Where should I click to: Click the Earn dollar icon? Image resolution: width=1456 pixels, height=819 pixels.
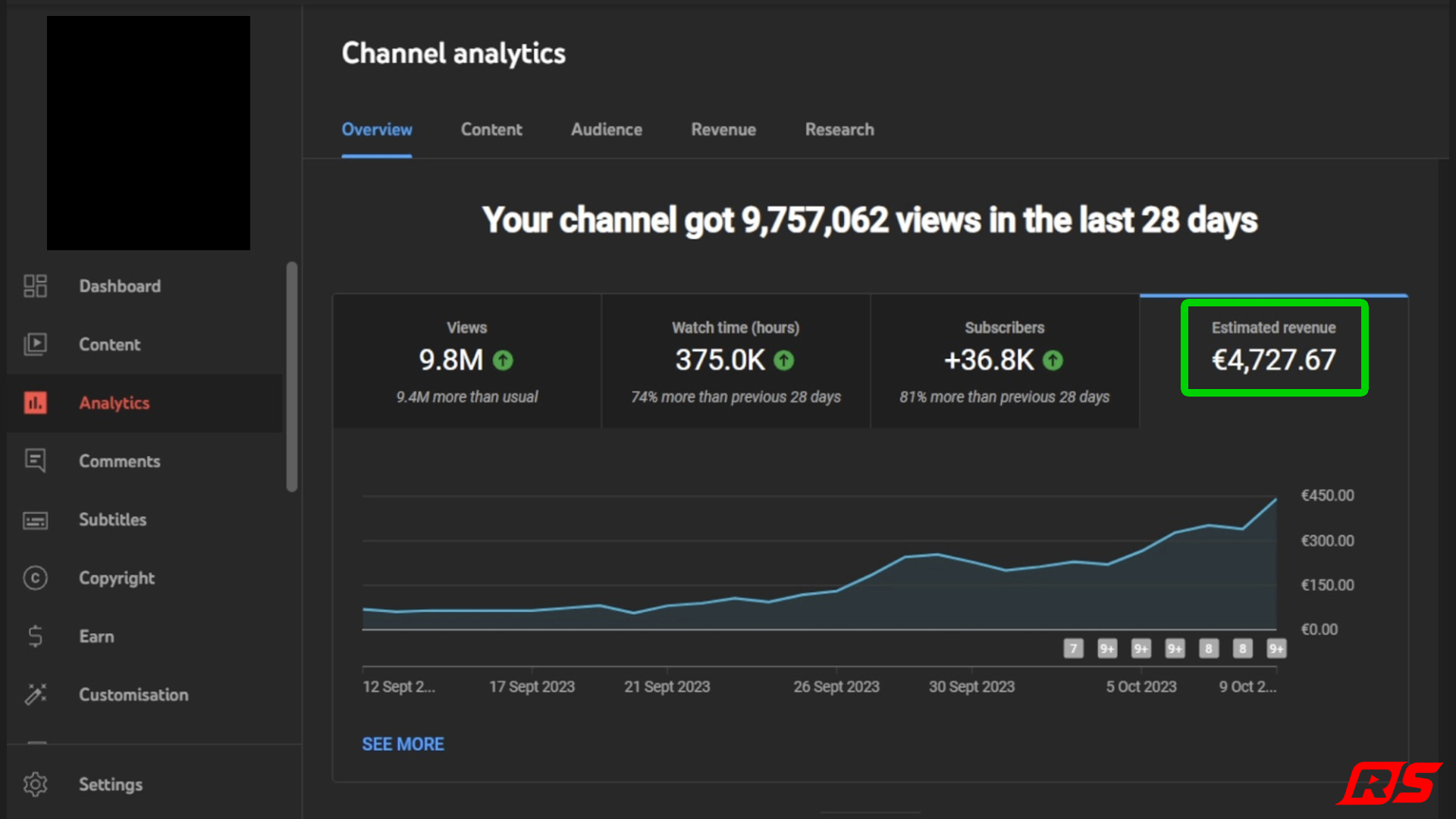pyautogui.click(x=35, y=635)
